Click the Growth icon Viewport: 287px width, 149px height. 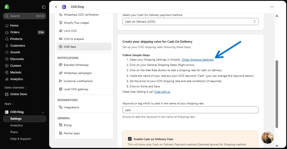pos(7,52)
